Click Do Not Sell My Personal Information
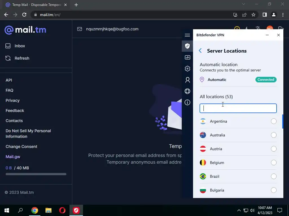Image resolution: width=289 pixels, height=216 pixels. tap(28, 134)
